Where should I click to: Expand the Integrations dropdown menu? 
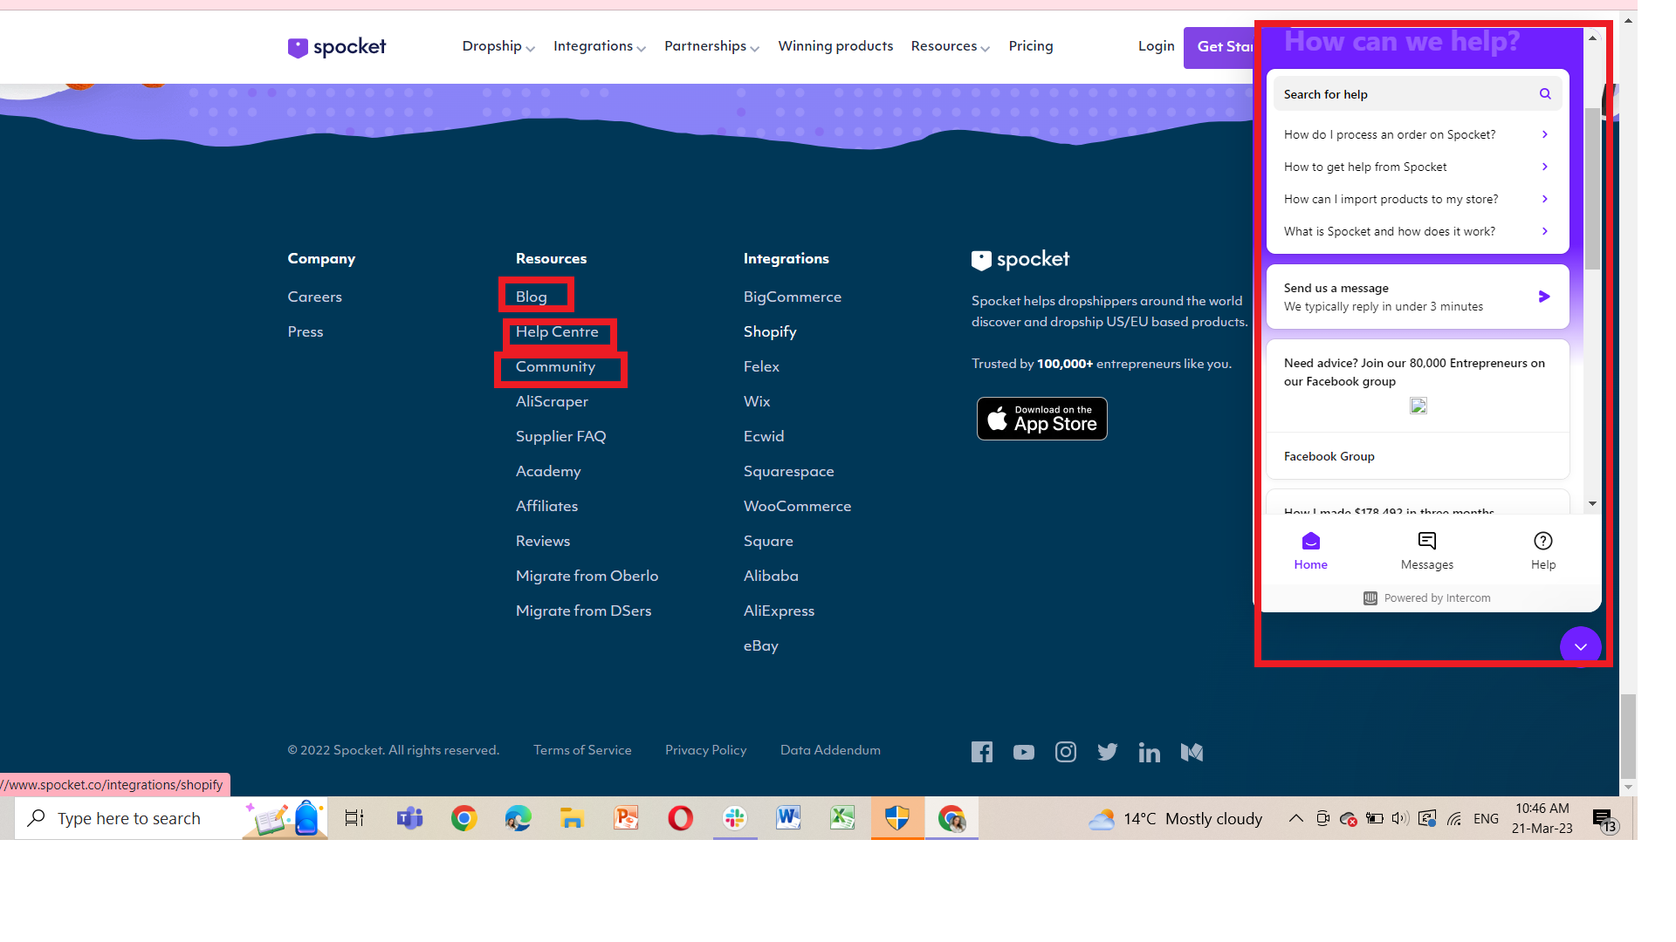[600, 46]
